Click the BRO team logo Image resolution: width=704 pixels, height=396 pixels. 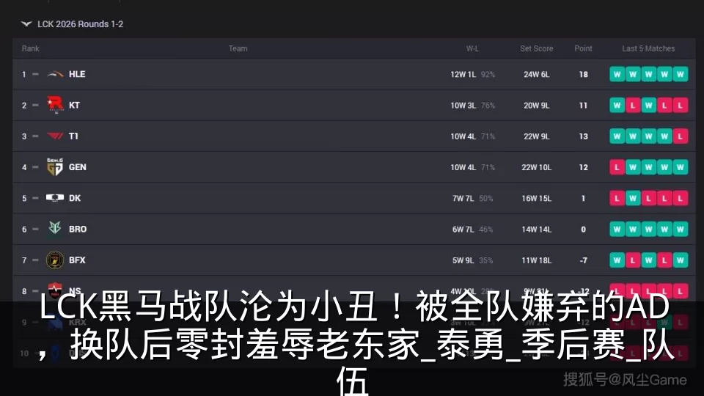55,229
